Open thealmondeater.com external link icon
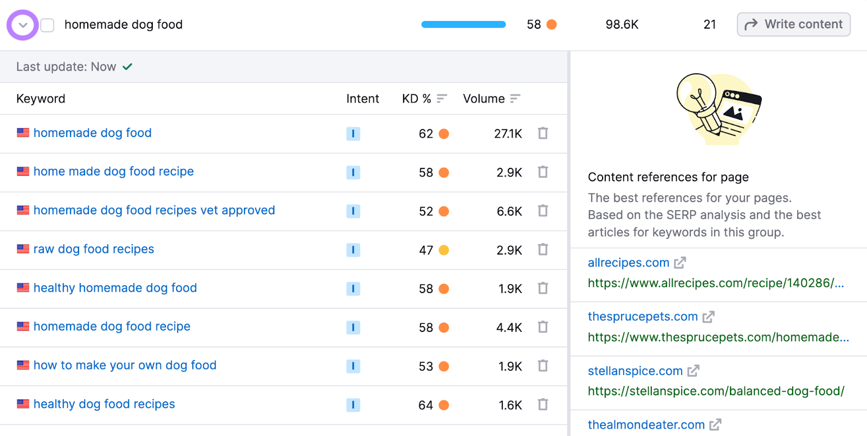Viewport: 867px width, 436px height. coord(715,425)
